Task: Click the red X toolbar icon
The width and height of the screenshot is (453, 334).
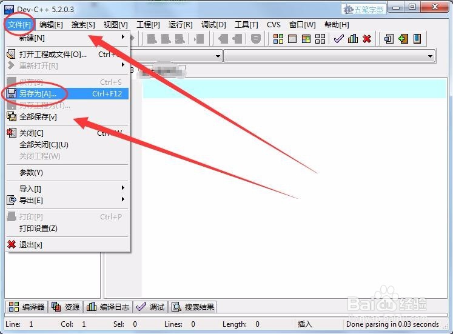Action: [367, 39]
